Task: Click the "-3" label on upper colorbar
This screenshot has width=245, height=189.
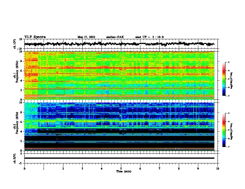Action: coord(228,62)
